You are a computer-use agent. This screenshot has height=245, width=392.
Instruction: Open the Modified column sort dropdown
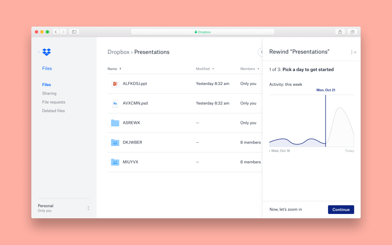coord(213,69)
